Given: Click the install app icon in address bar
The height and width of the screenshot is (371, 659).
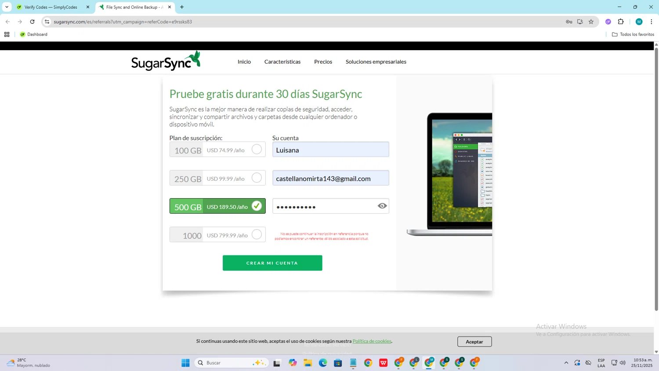Looking at the screenshot, I should (x=580, y=22).
